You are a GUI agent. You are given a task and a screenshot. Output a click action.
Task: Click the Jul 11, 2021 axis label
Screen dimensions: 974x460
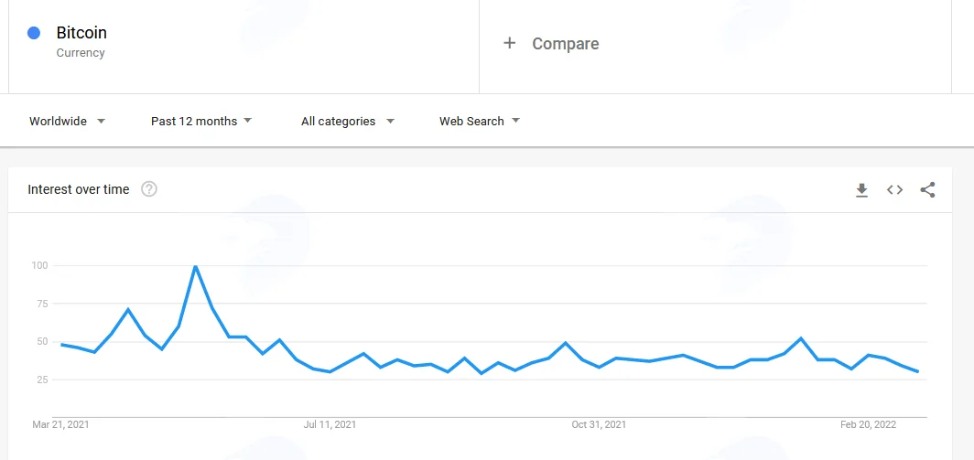(330, 424)
